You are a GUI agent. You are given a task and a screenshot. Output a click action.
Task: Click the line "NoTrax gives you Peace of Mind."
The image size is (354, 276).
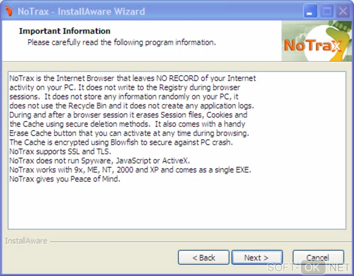pyautogui.click(x=65, y=179)
